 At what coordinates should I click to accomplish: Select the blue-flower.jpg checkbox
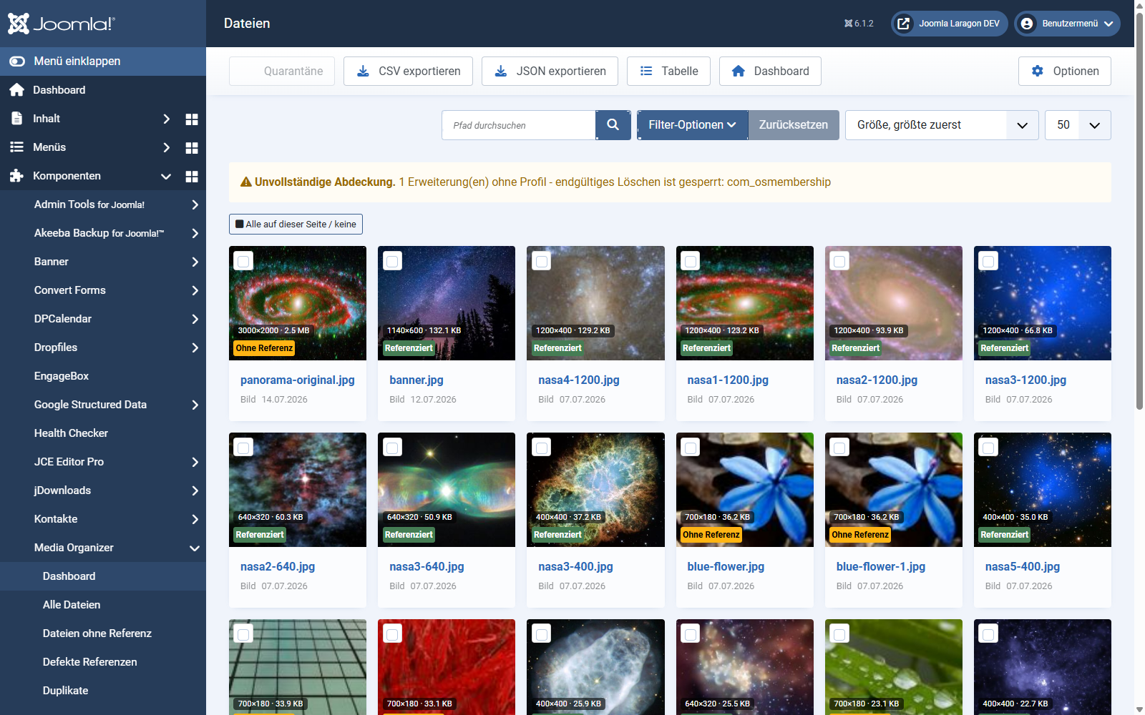[691, 448]
